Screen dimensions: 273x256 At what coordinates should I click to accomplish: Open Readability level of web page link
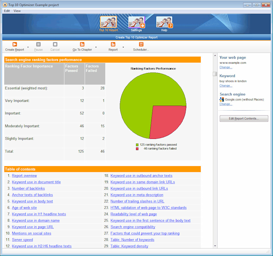tap(134, 214)
